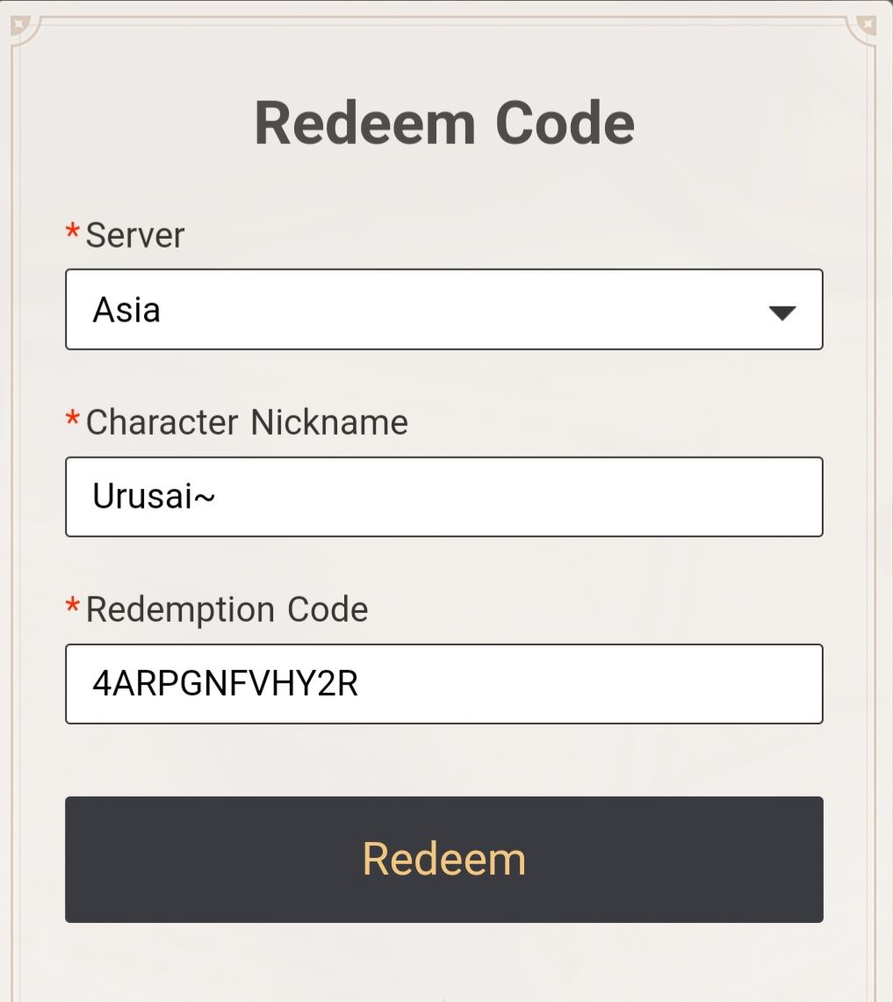Click the dark Redeem bar at bottom
Viewport: 893px width, 1002px height.
443,860
